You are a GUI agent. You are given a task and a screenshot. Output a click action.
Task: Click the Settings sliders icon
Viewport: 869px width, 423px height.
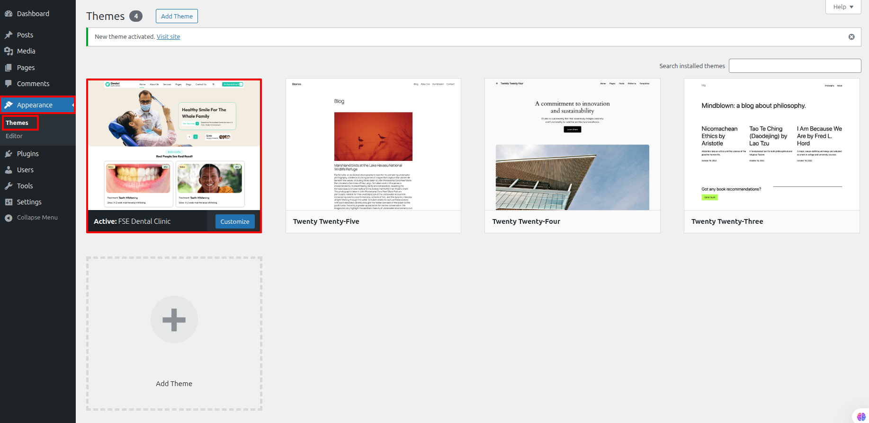point(9,202)
